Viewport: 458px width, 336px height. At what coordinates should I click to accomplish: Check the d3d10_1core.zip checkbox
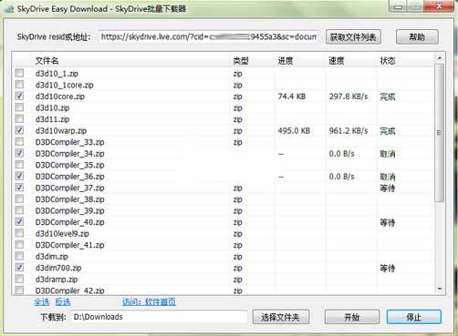[x=19, y=84]
